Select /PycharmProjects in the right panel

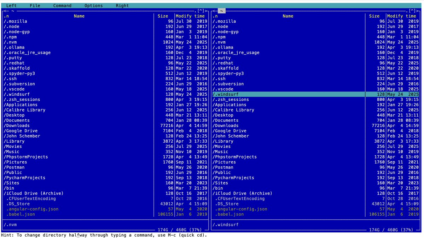pos(315,178)
